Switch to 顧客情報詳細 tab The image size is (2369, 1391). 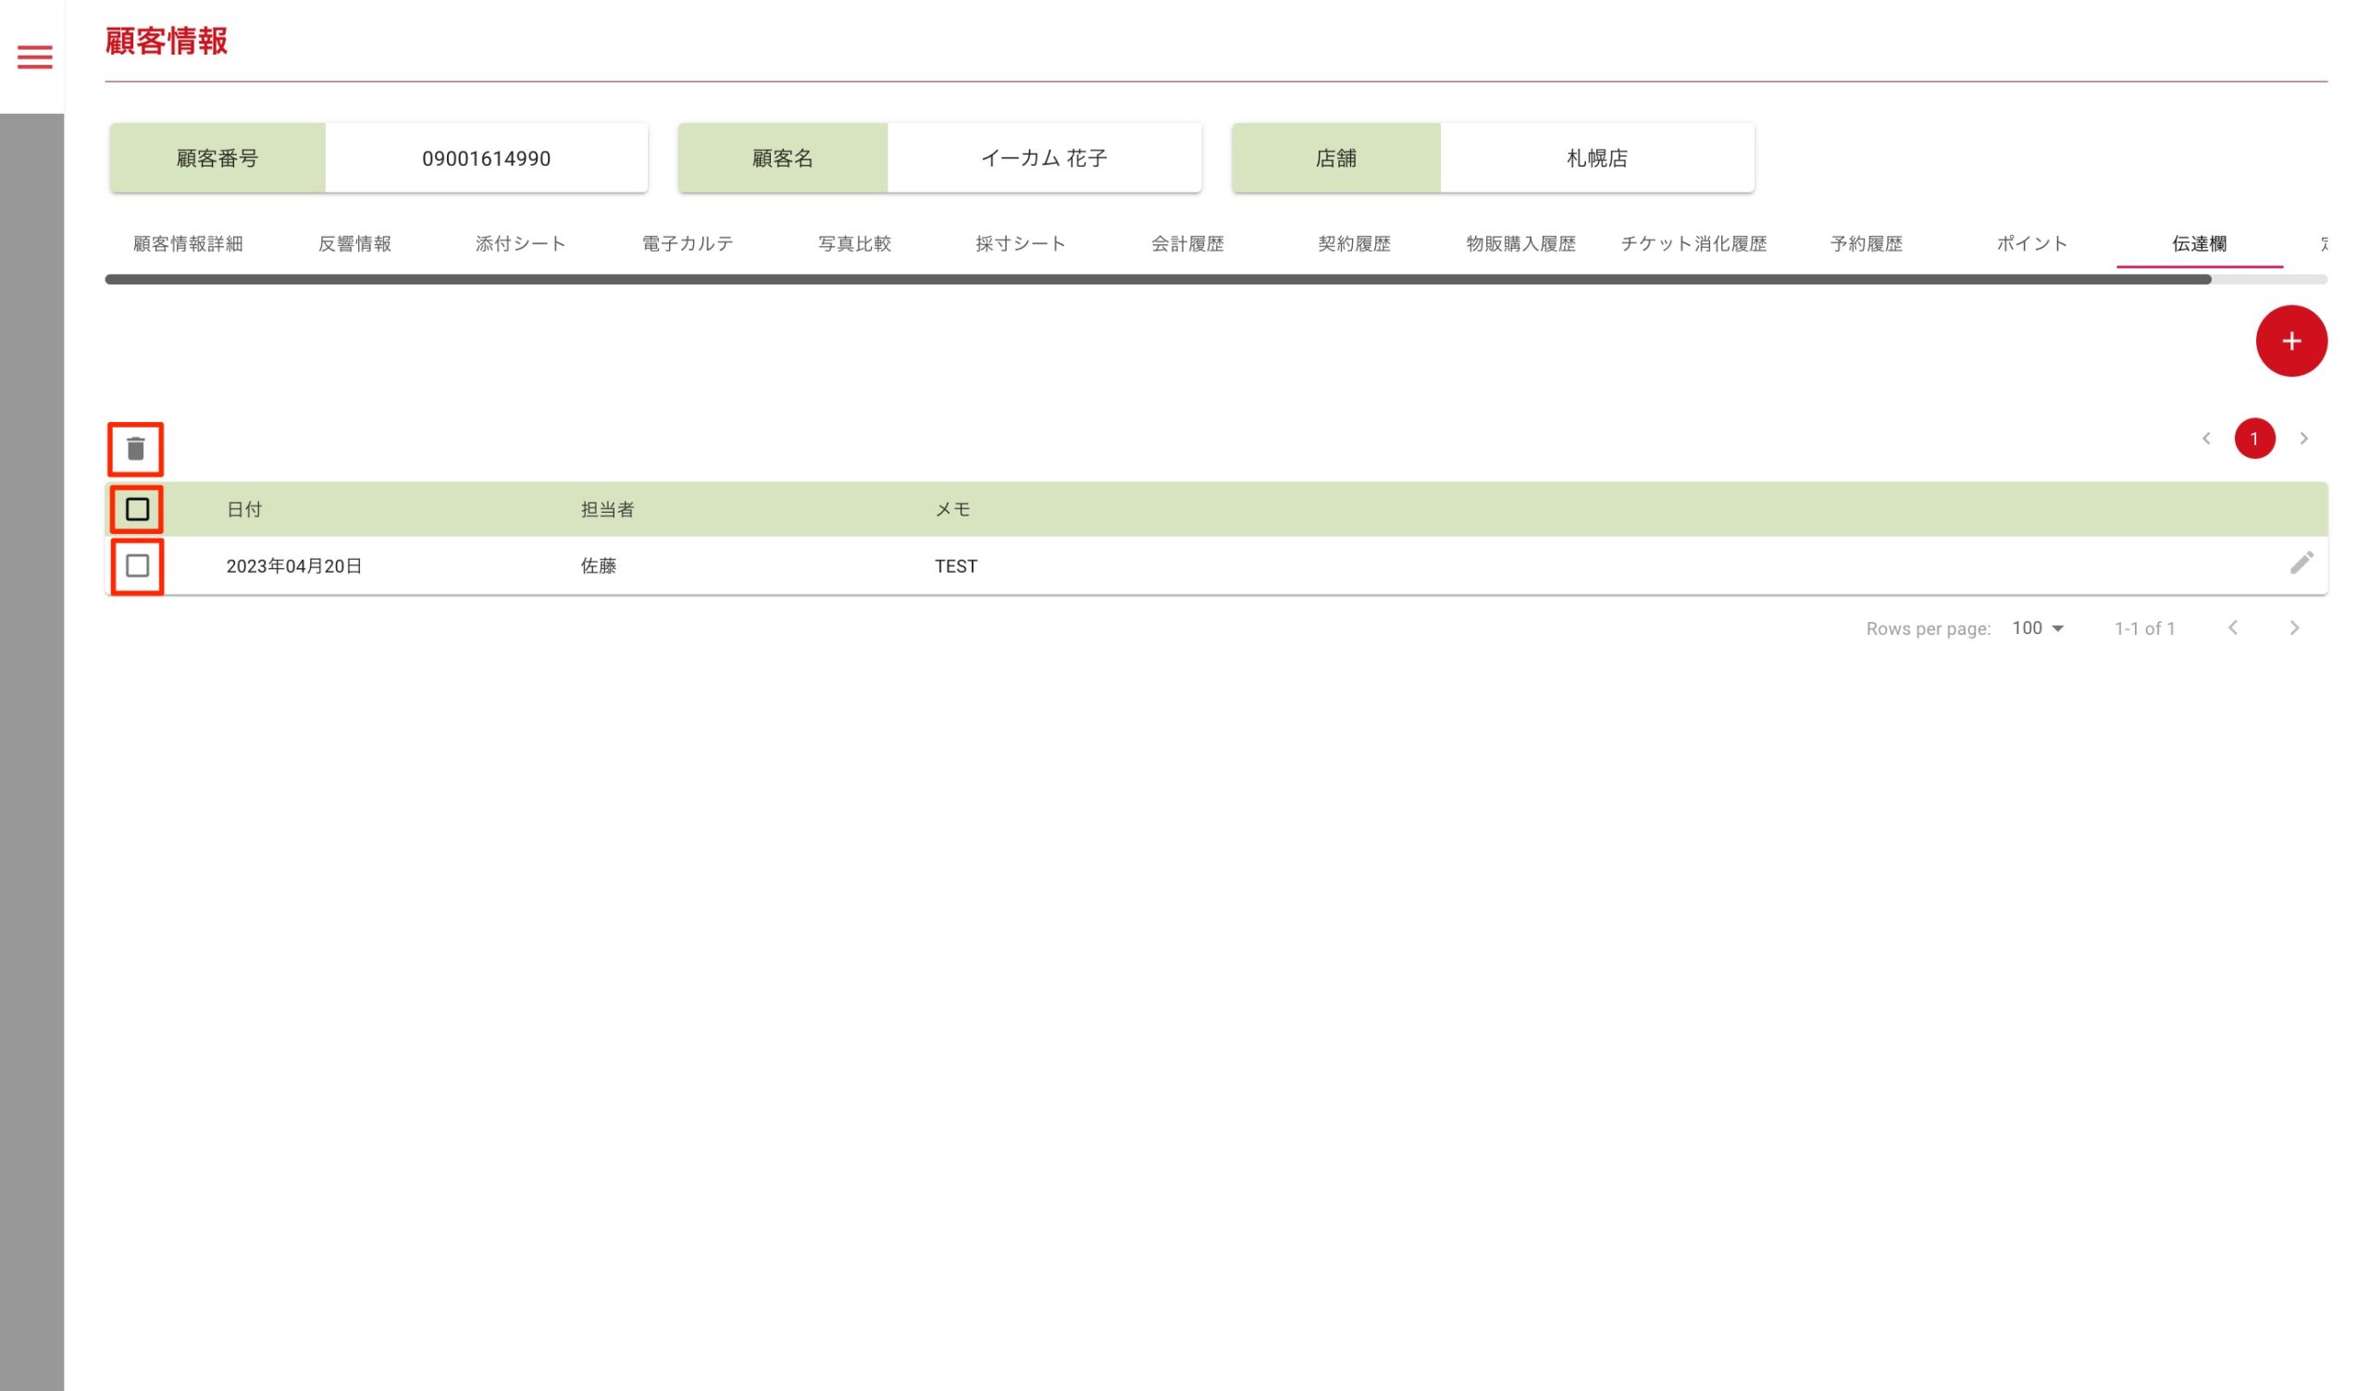click(x=188, y=244)
